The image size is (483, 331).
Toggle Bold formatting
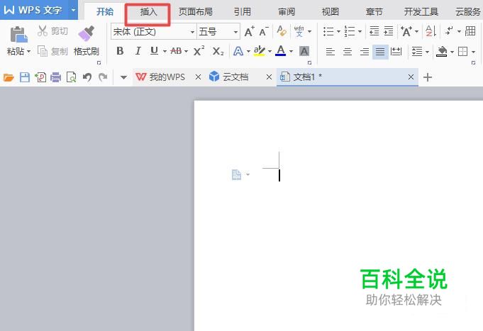pyautogui.click(x=120, y=51)
